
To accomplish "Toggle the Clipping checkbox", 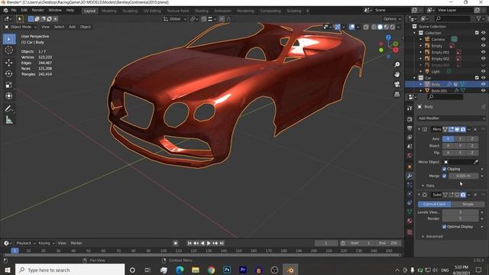I will point(444,169).
